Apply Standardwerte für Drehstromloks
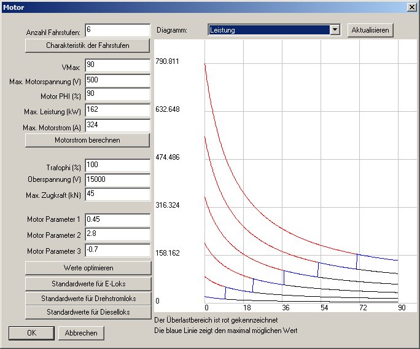 [88, 299]
